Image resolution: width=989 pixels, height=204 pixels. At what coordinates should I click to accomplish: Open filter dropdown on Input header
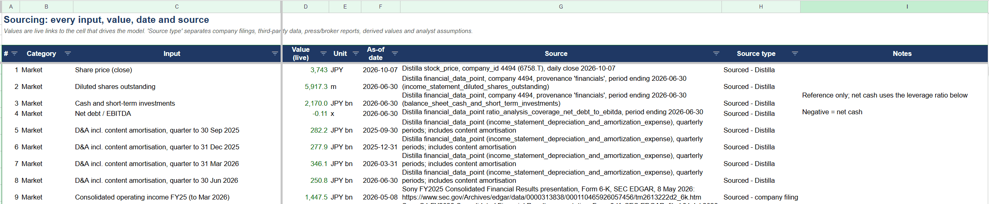click(275, 54)
